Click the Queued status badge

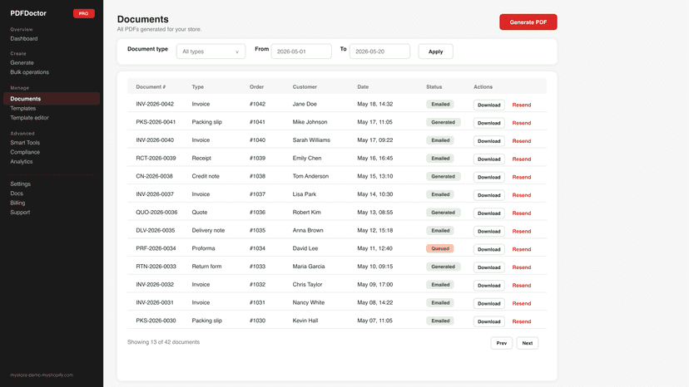click(440, 248)
